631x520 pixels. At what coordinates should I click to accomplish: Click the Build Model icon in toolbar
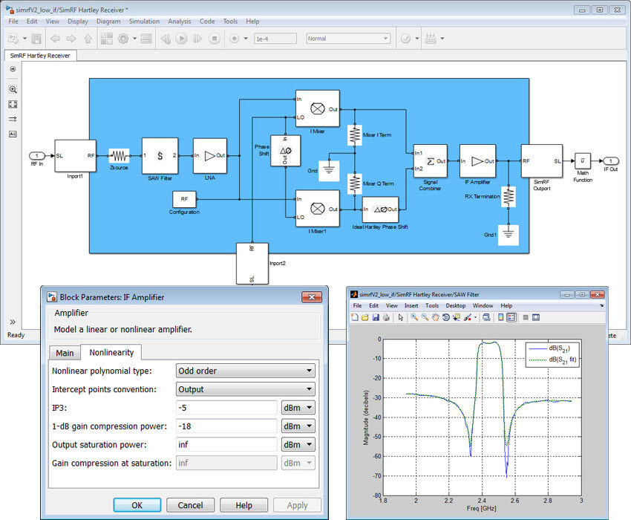431,39
